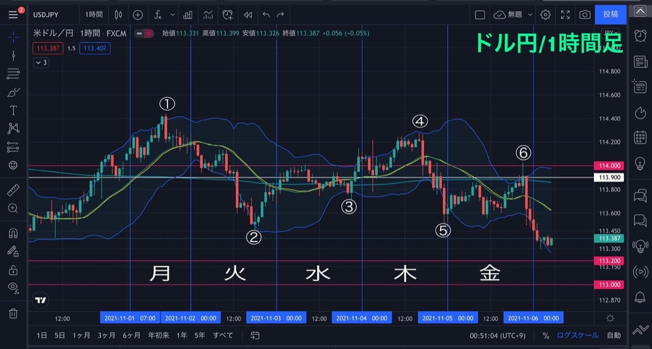Expand the indicator collapse box showing 3
Viewport: 652px width, 349px height.
tap(41, 62)
